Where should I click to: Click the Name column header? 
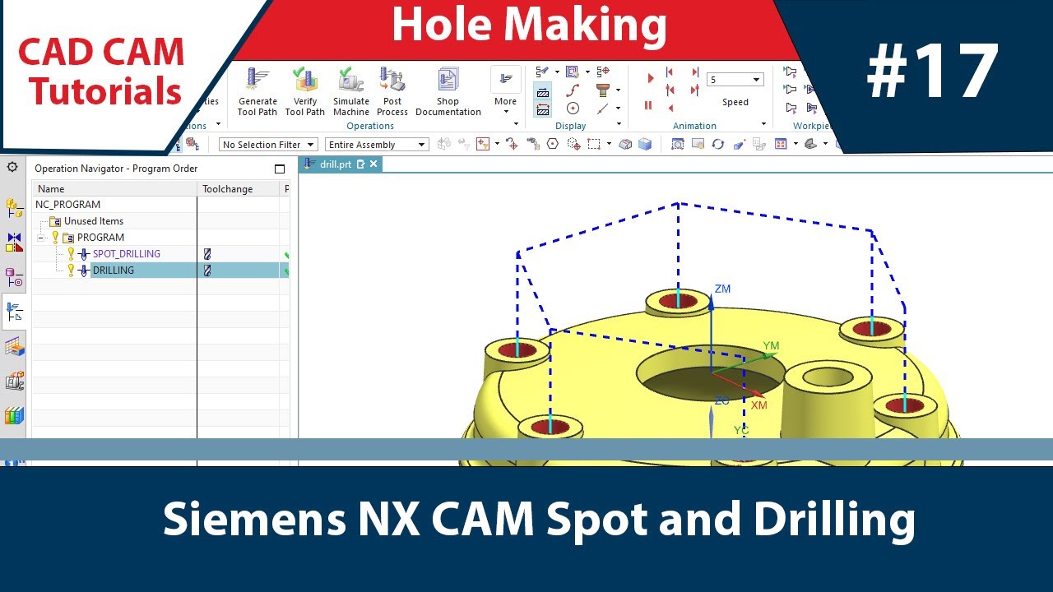pos(114,189)
